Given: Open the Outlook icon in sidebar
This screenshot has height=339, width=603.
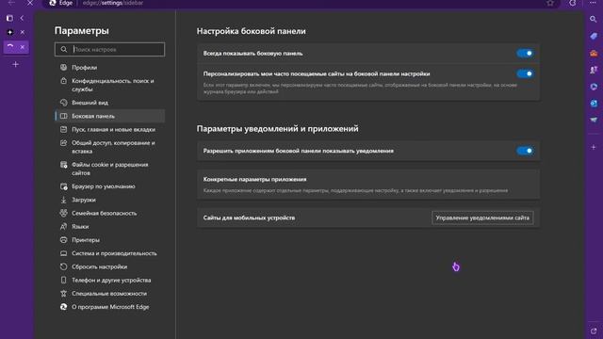Looking at the screenshot, I should point(594,104).
